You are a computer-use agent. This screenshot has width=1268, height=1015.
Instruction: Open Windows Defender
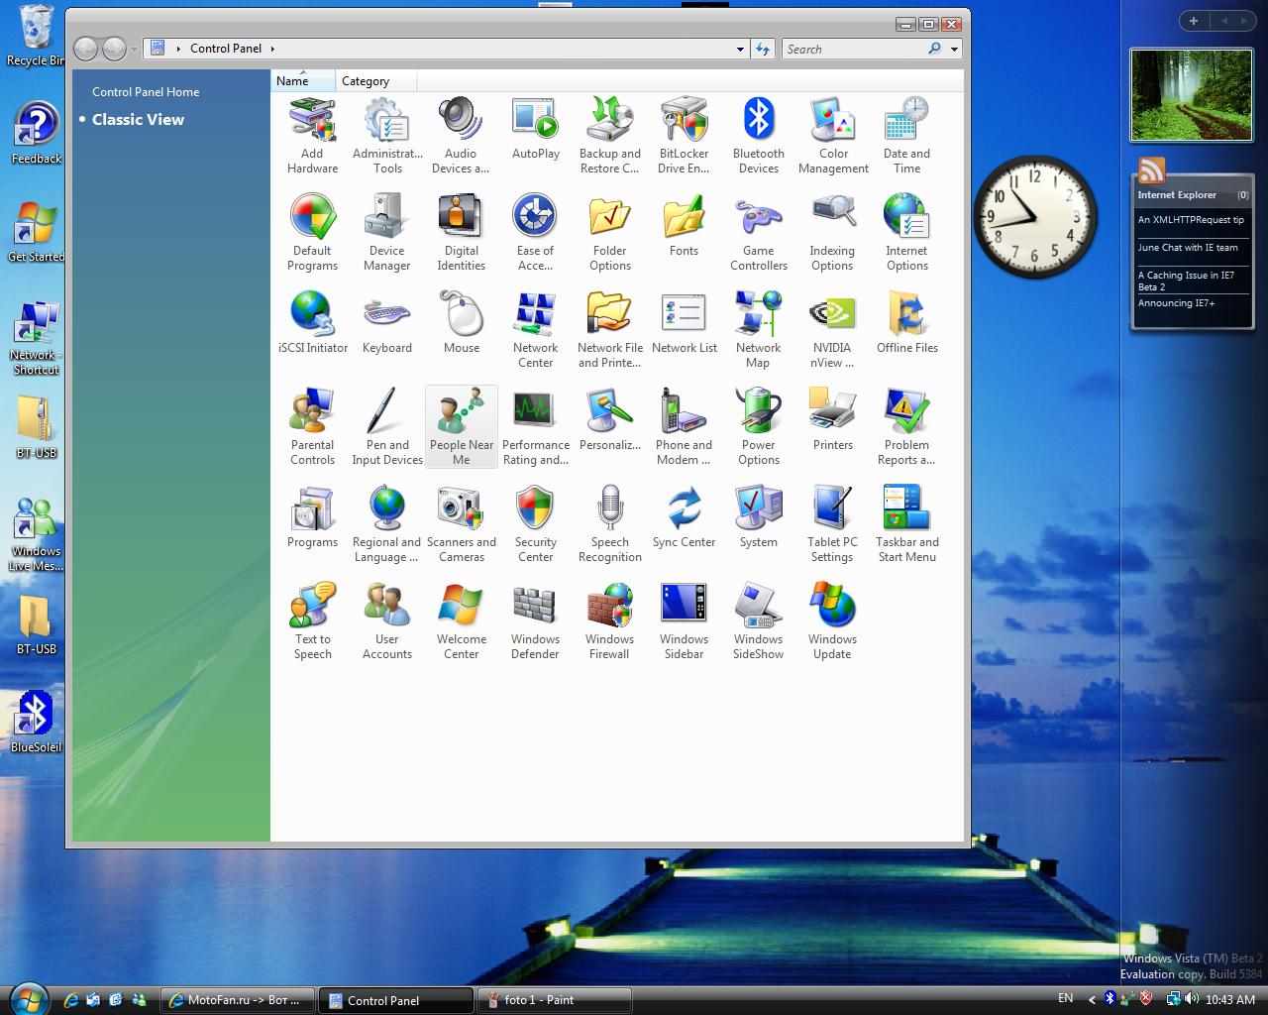pos(536,621)
